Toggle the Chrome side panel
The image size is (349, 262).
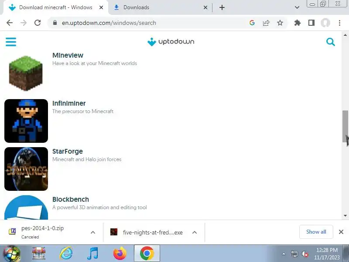(x=311, y=23)
